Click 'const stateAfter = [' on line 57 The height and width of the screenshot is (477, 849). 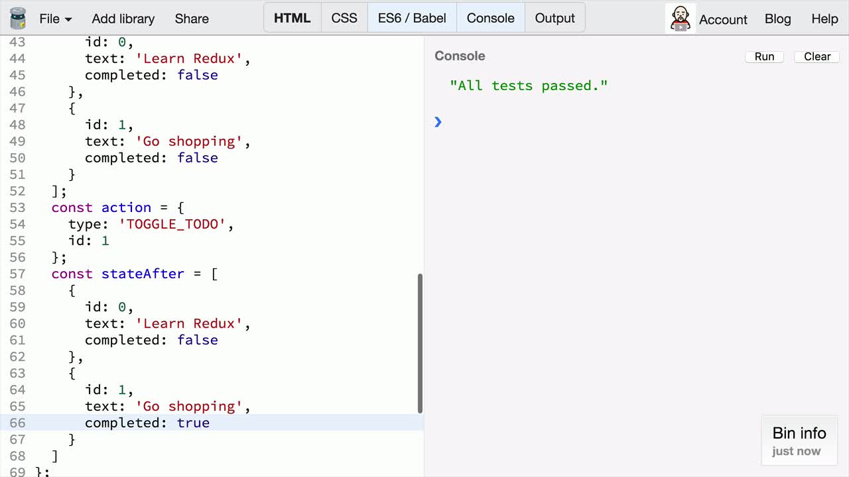click(x=135, y=274)
